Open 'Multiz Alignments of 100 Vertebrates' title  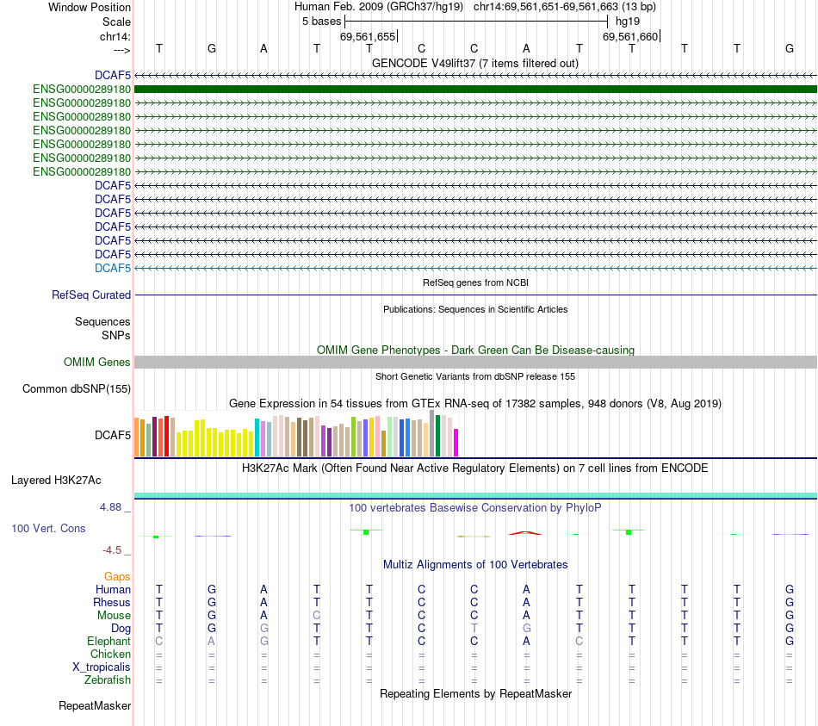pyautogui.click(x=475, y=565)
